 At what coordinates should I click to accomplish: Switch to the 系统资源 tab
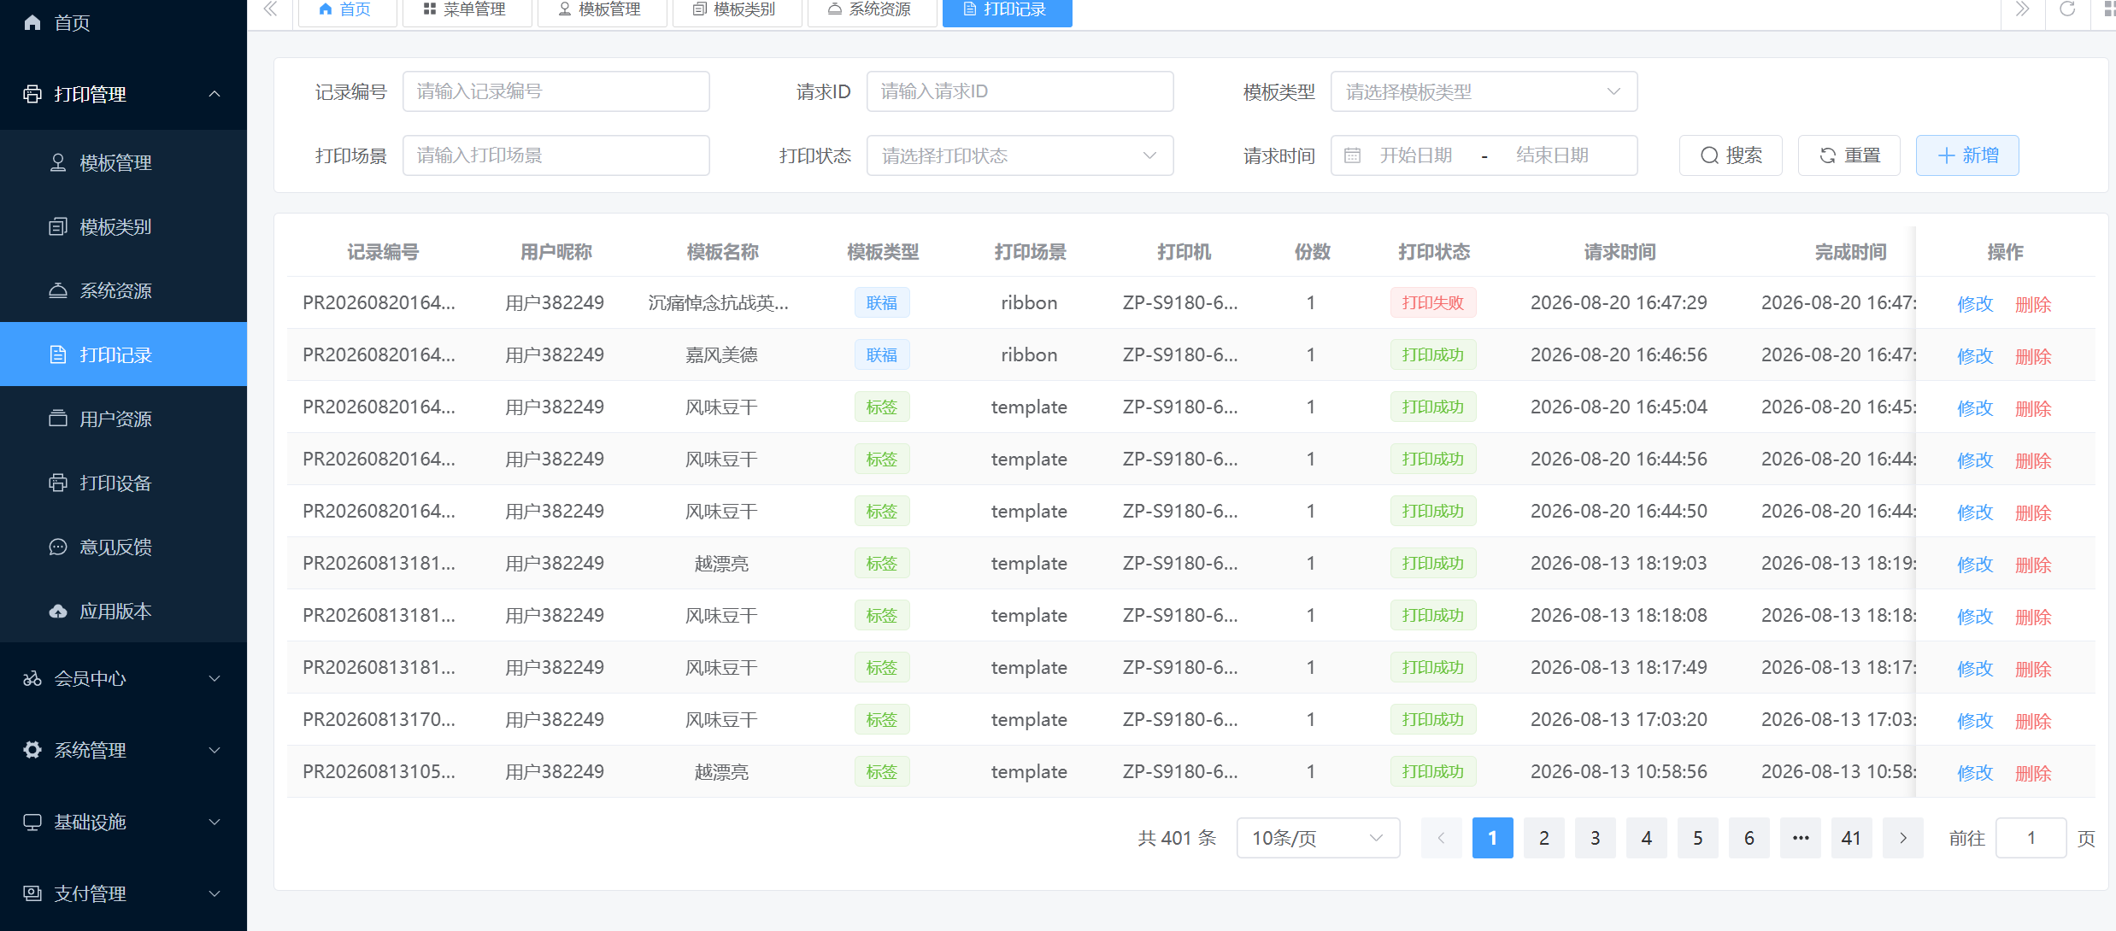pos(870,10)
